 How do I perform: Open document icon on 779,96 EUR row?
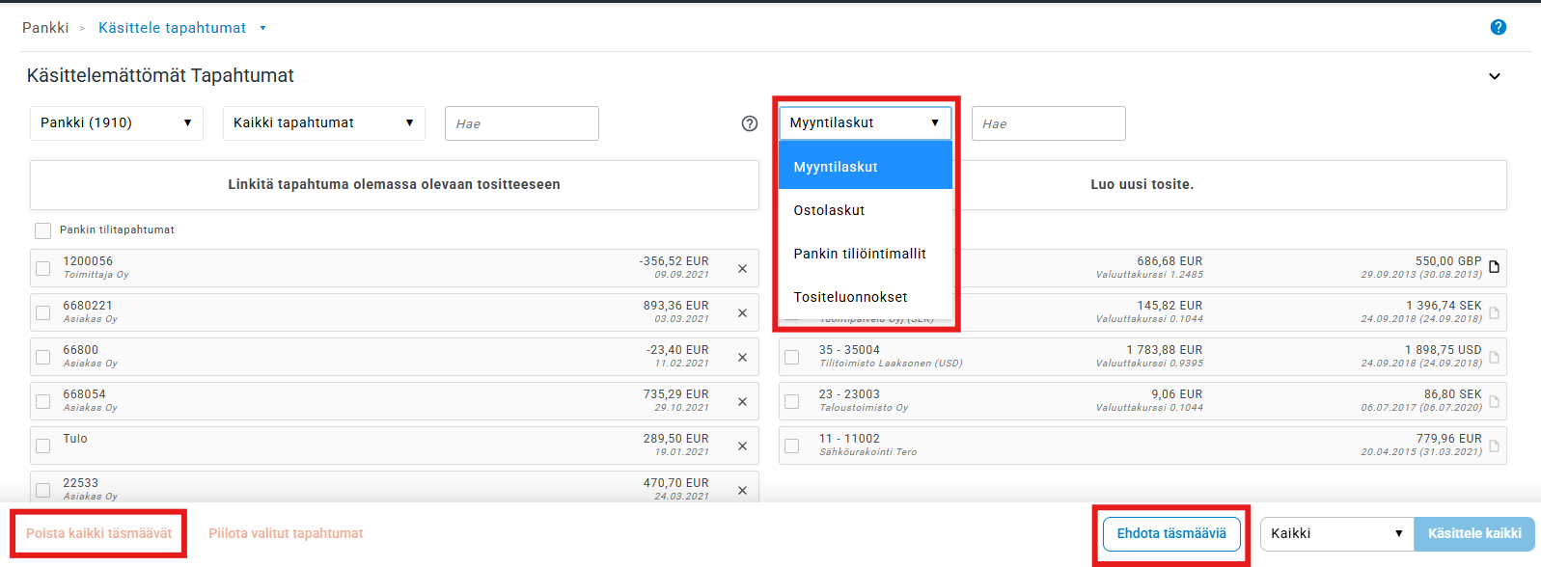point(1494,445)
